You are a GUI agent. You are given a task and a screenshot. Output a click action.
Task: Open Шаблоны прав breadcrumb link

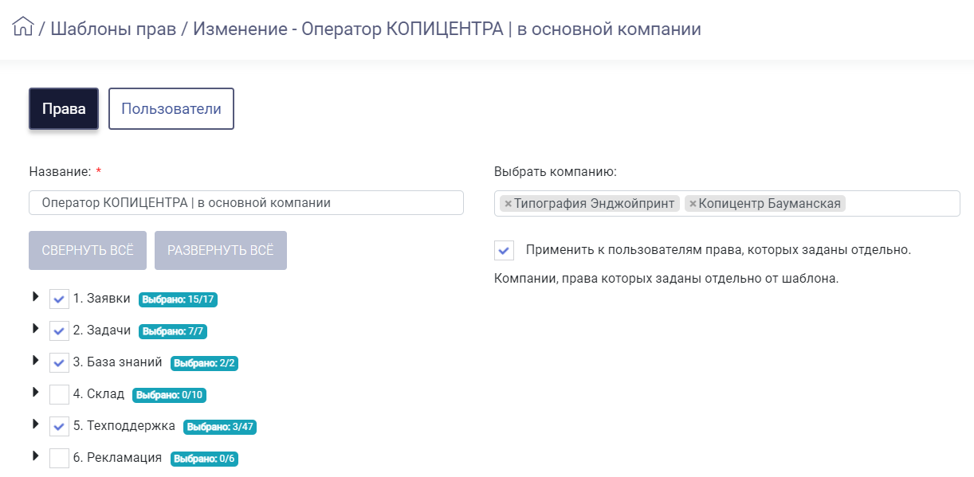click(113, 29)
